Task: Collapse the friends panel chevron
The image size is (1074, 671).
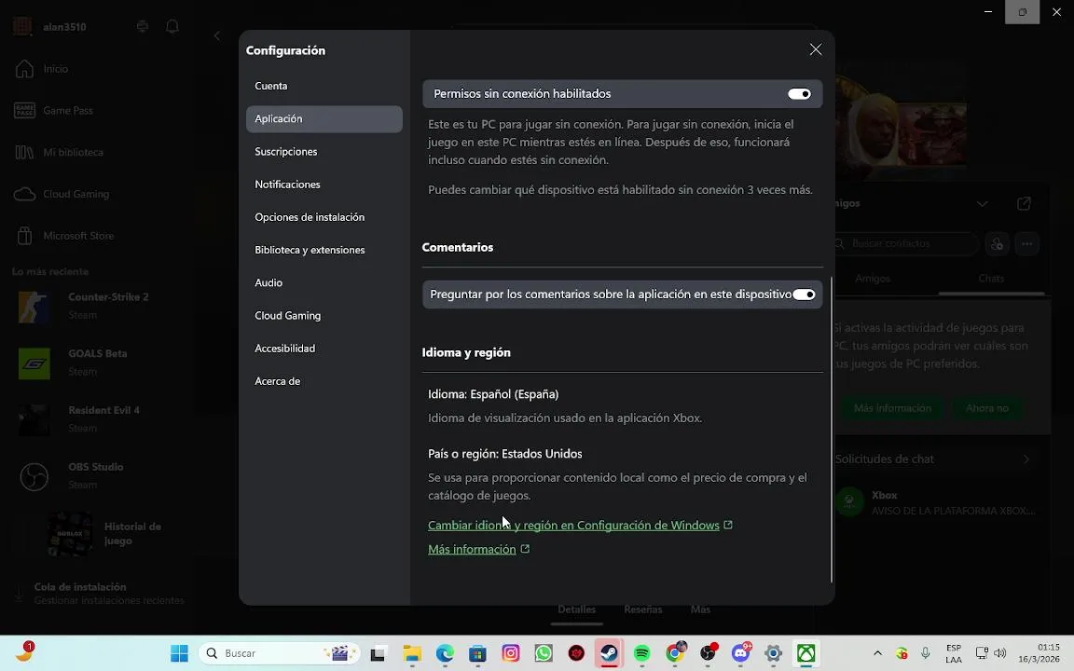Action: point(983,203)
